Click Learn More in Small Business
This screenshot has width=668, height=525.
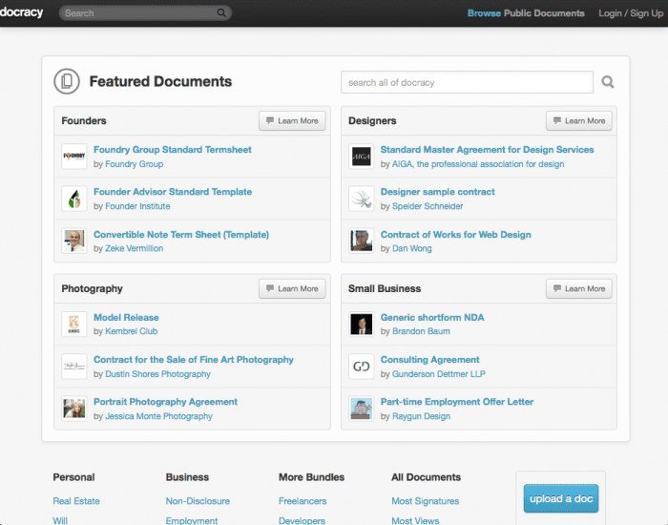pos(579,288)
